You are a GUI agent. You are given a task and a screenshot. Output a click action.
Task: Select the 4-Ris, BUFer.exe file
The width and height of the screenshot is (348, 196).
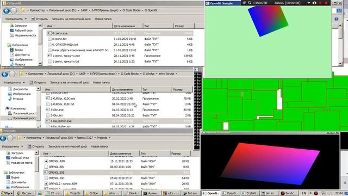pos(118,121)
